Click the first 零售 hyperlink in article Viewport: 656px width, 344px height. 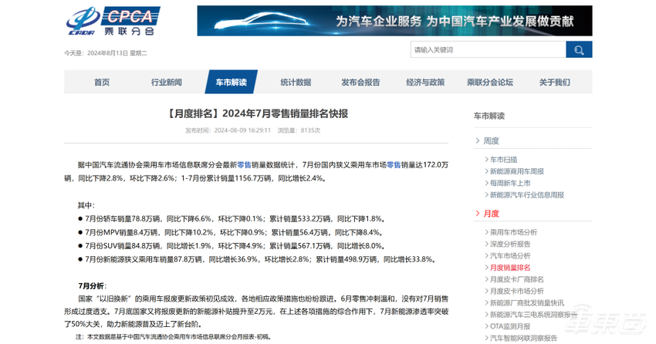[x=244, y=165]
